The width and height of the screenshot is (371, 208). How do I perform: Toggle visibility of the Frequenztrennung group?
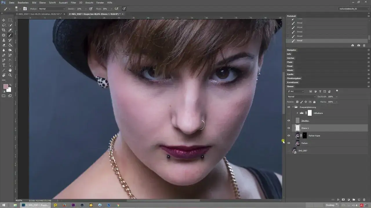(x=289, y=107)
